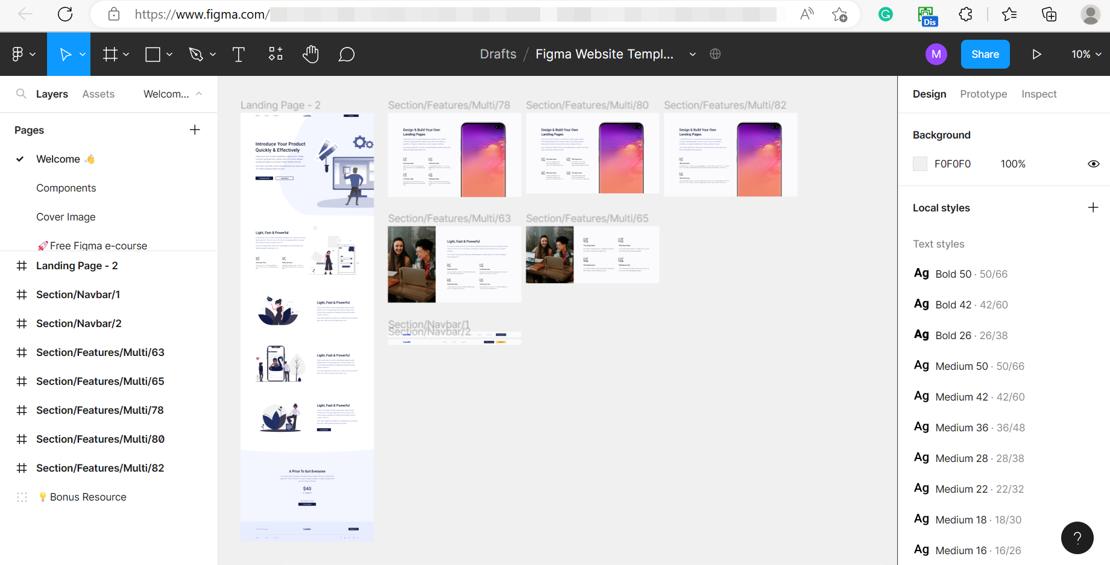Click the Present play button

[1036, 54]
